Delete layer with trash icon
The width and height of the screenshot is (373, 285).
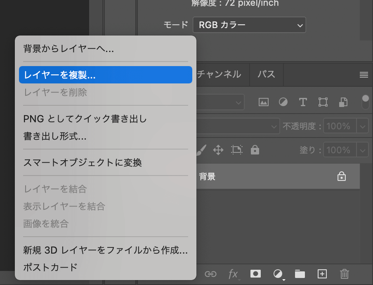(x=344, y=274)
